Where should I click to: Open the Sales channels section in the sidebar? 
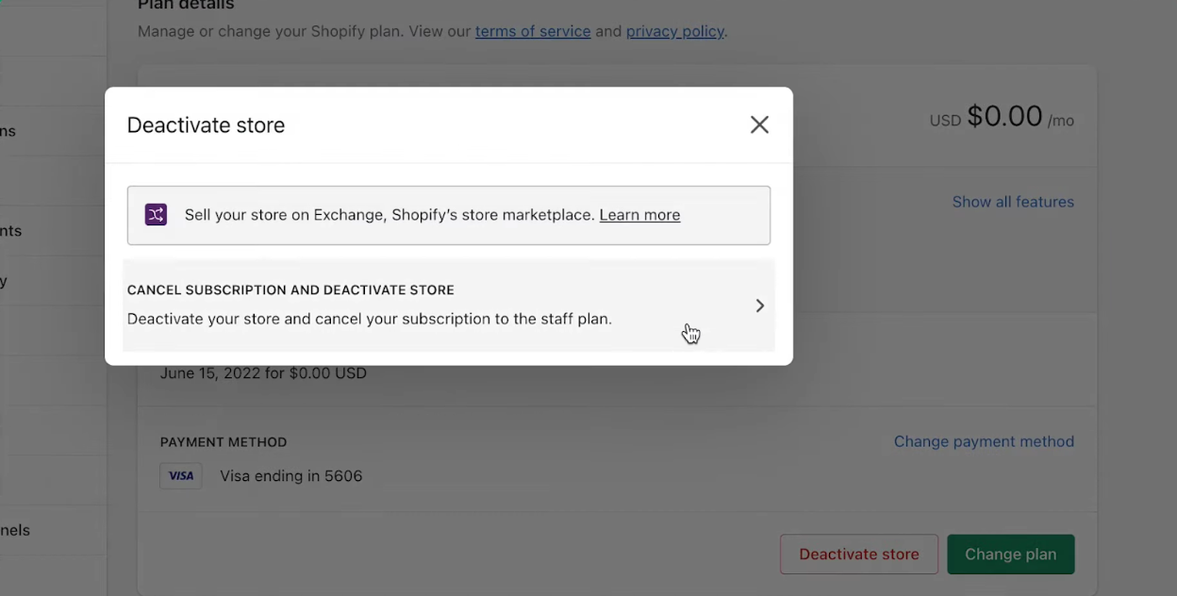tap(28, 529)
